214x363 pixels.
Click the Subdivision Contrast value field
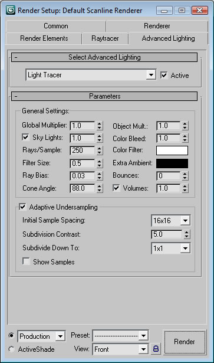pos(167,234)
